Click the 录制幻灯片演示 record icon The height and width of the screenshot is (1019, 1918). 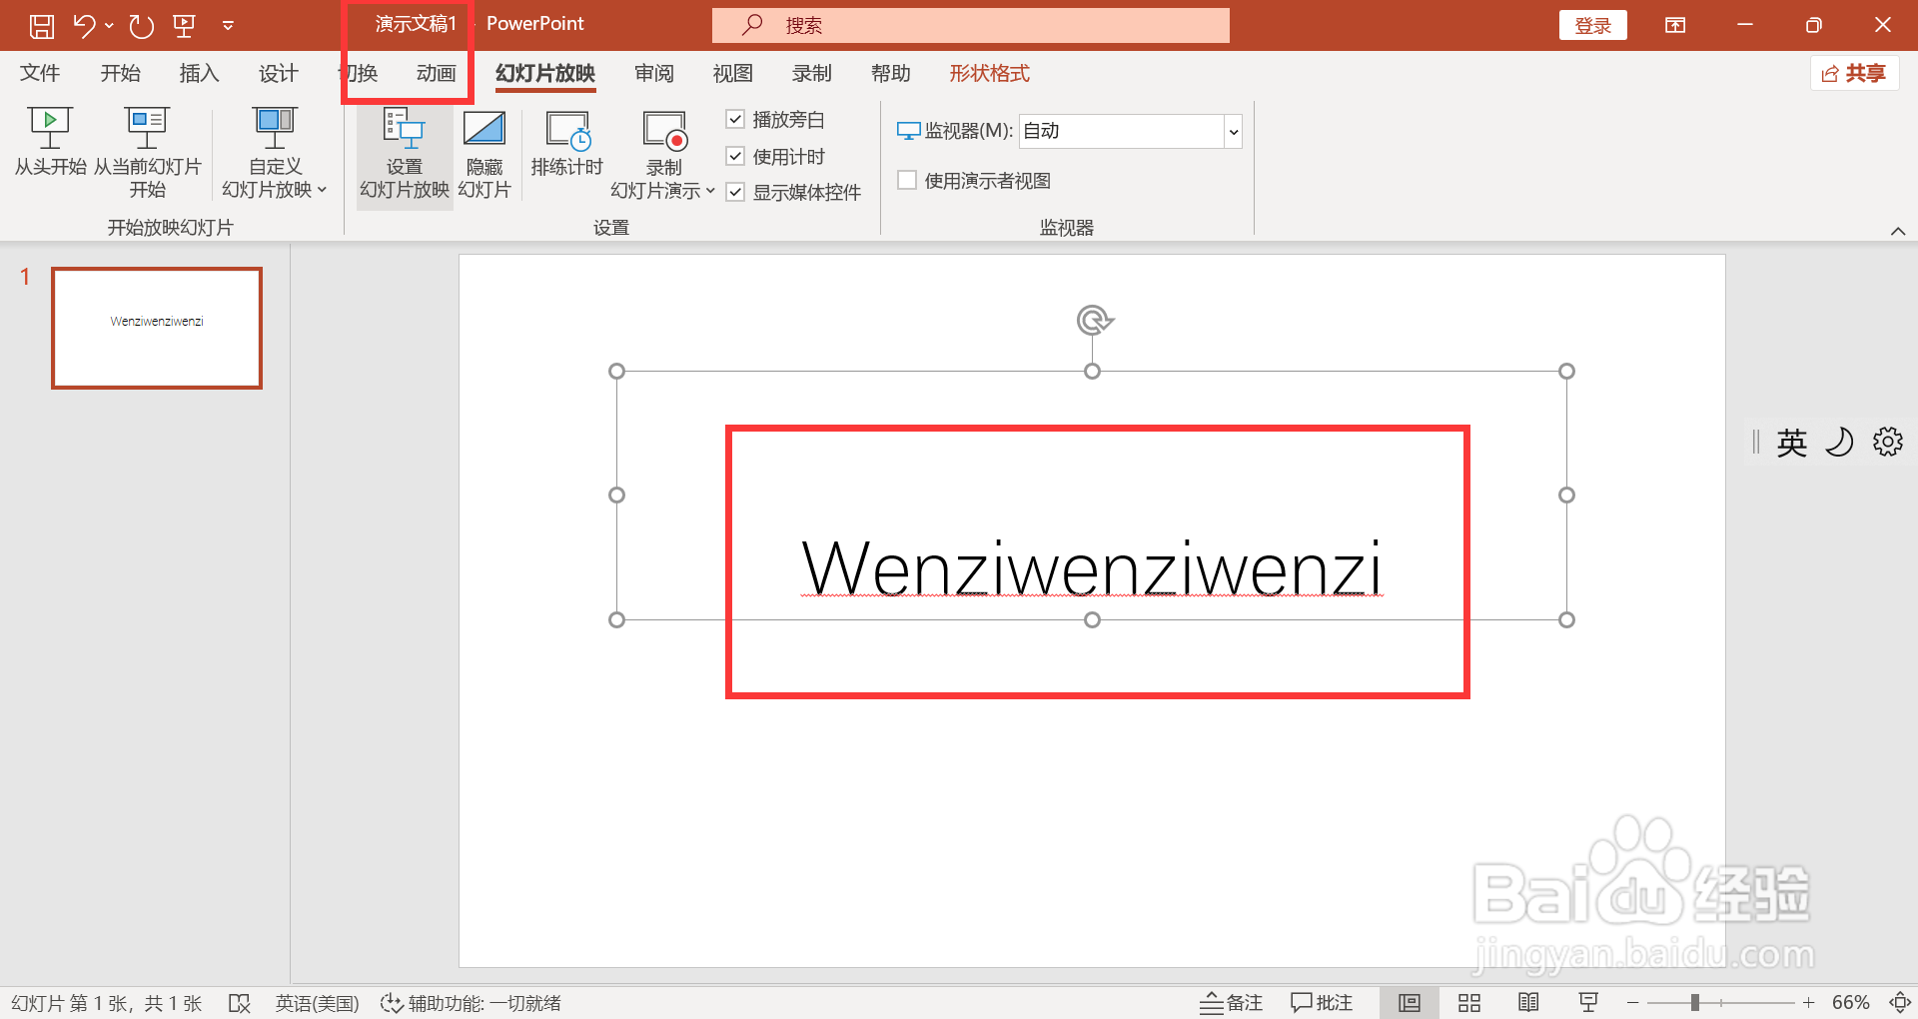665,130
